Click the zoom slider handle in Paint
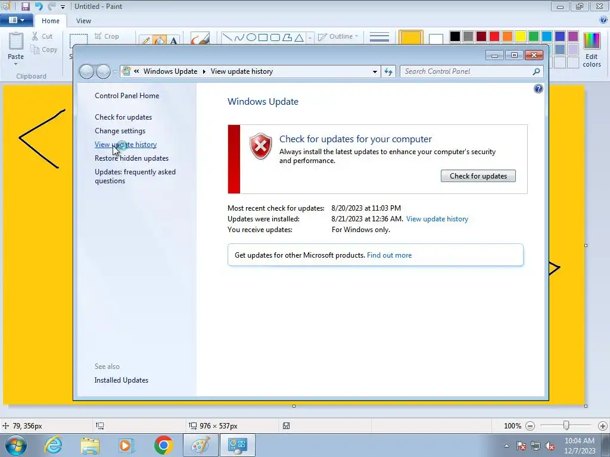The image size is (610, 457). (566, 426)
